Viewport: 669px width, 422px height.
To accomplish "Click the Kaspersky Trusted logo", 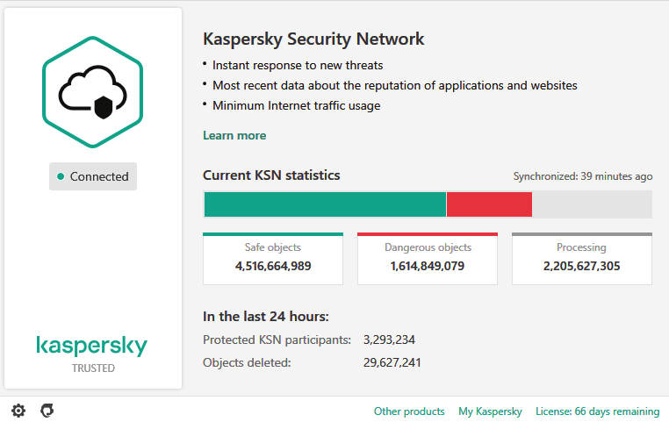I will click(93, 352).
